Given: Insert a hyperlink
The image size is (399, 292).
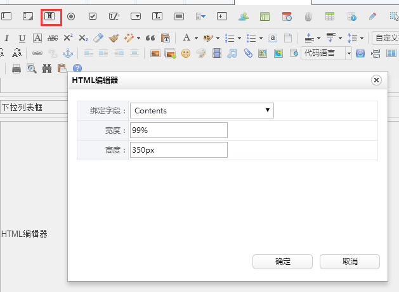Looking at the screenshot, I should click(x=37, y=53).
